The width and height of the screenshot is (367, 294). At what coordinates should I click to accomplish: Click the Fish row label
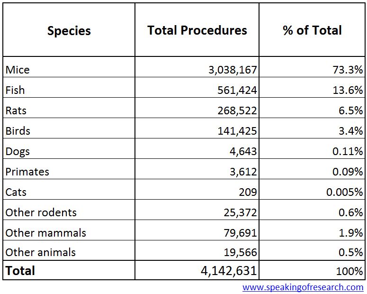pos(15,90)
